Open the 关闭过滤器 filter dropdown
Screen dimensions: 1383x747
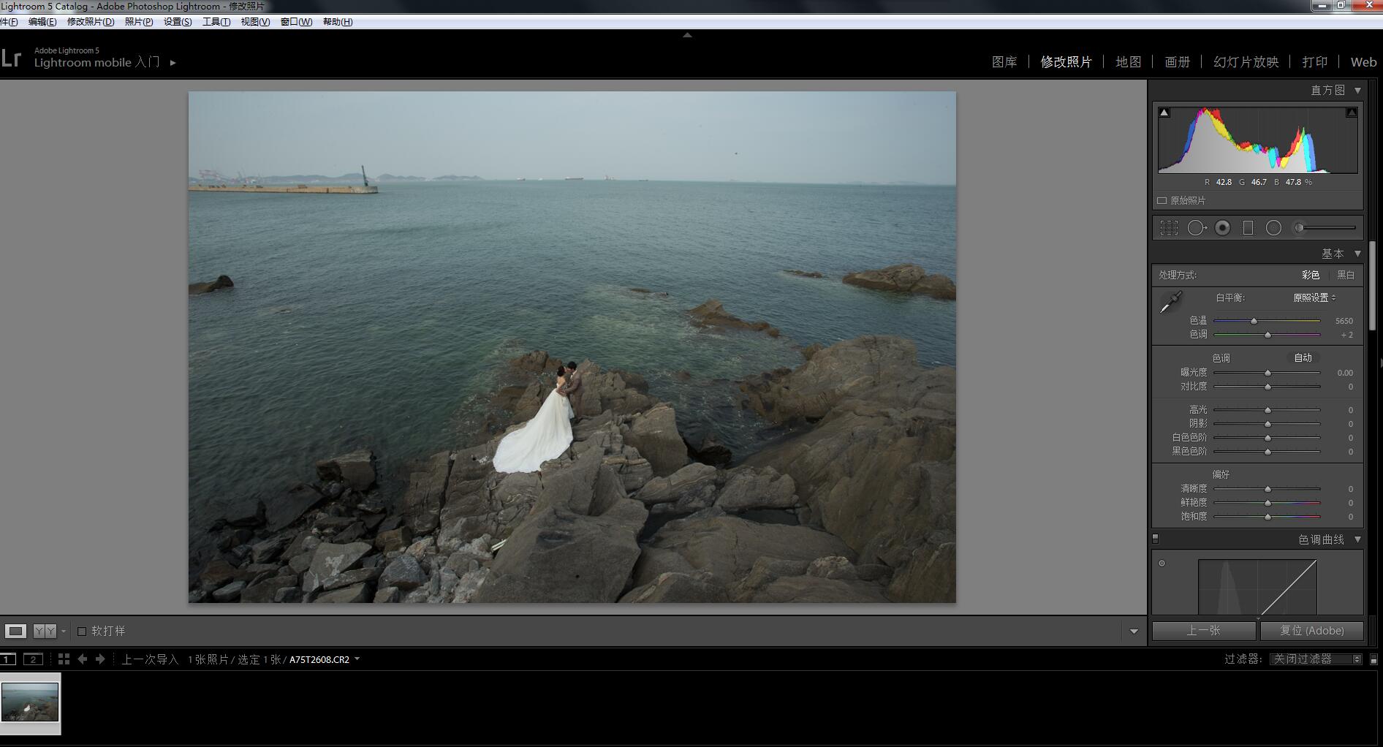(1316, 659)
